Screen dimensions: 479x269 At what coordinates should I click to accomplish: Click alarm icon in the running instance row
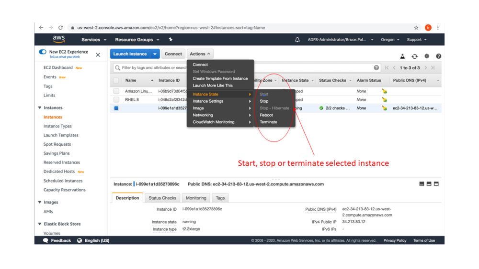[x=384, y=108]
